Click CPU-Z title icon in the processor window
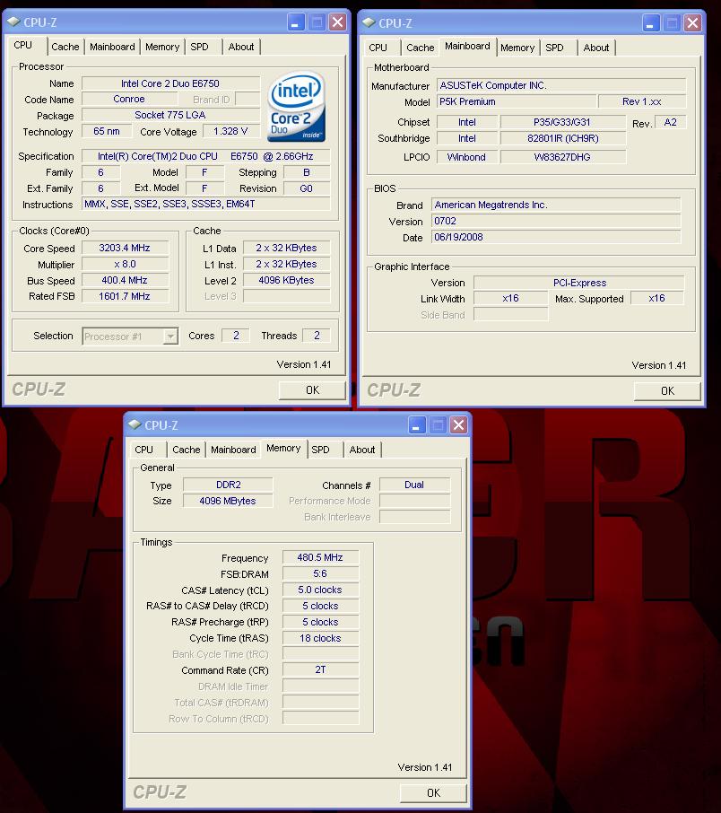 pyautogui.click(x=13, y=22)
